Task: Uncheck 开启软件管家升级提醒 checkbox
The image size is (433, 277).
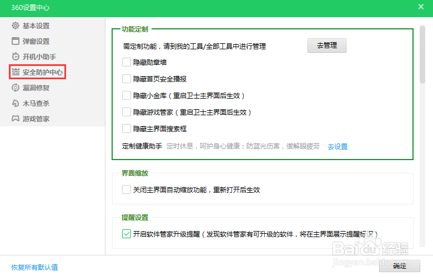Action: point(127,234)
